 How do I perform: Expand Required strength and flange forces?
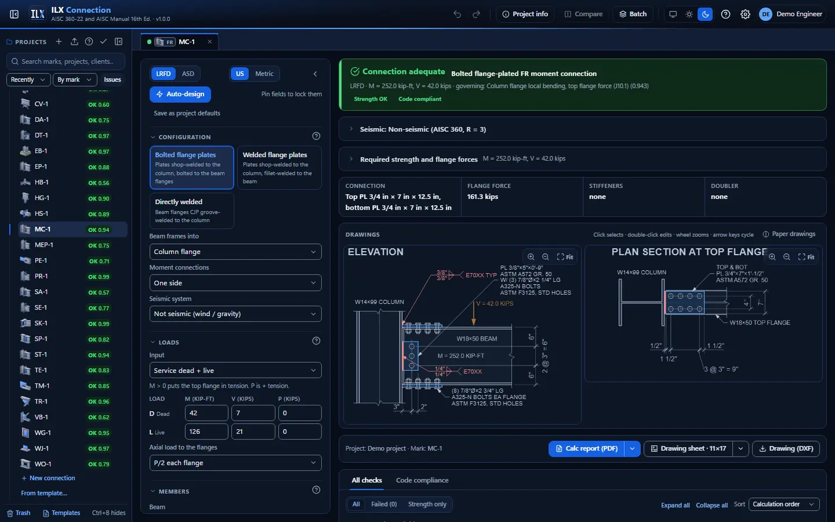pyautogui.click(x=582, y=159)
